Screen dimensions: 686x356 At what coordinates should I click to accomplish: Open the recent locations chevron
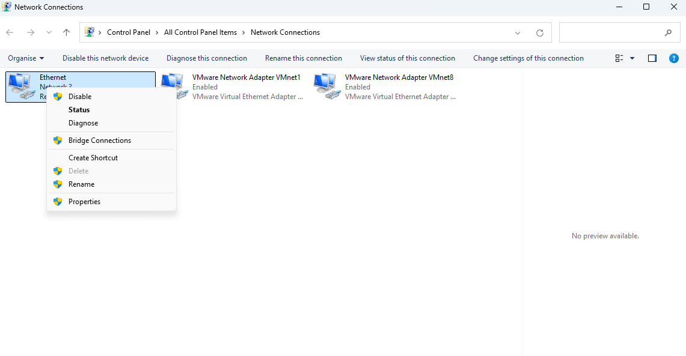point(49,32)
